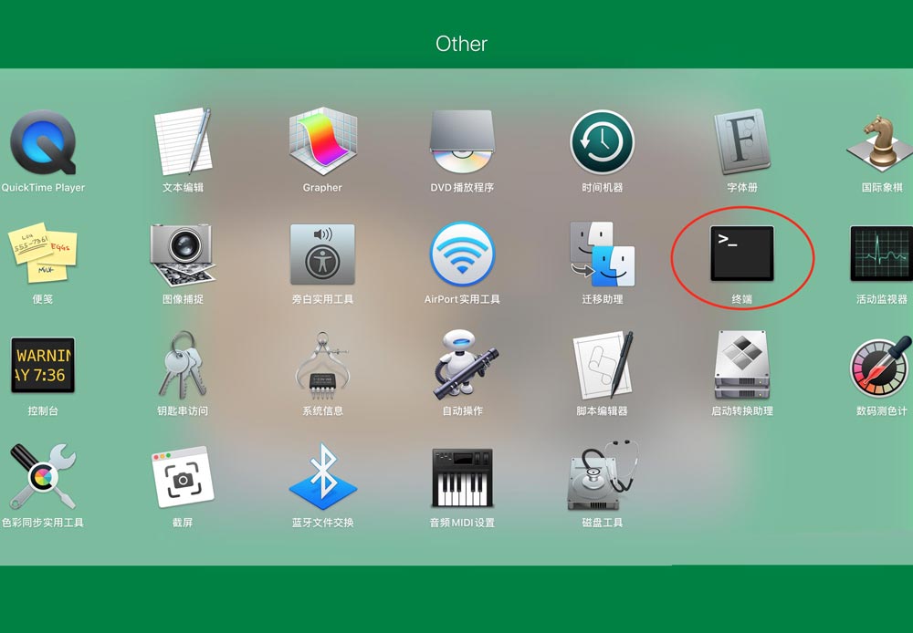The image size is (913, 633).
Task: Launch 图像捕捉 (Image Capture)
Action: pos(183,254)
